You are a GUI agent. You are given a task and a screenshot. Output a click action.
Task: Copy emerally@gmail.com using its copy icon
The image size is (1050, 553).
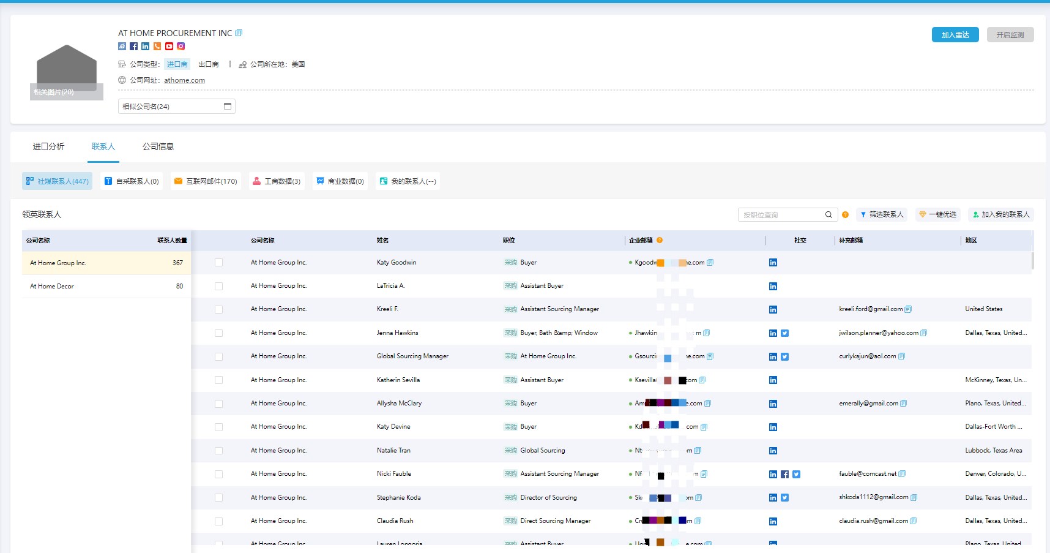tap(903, 404)
